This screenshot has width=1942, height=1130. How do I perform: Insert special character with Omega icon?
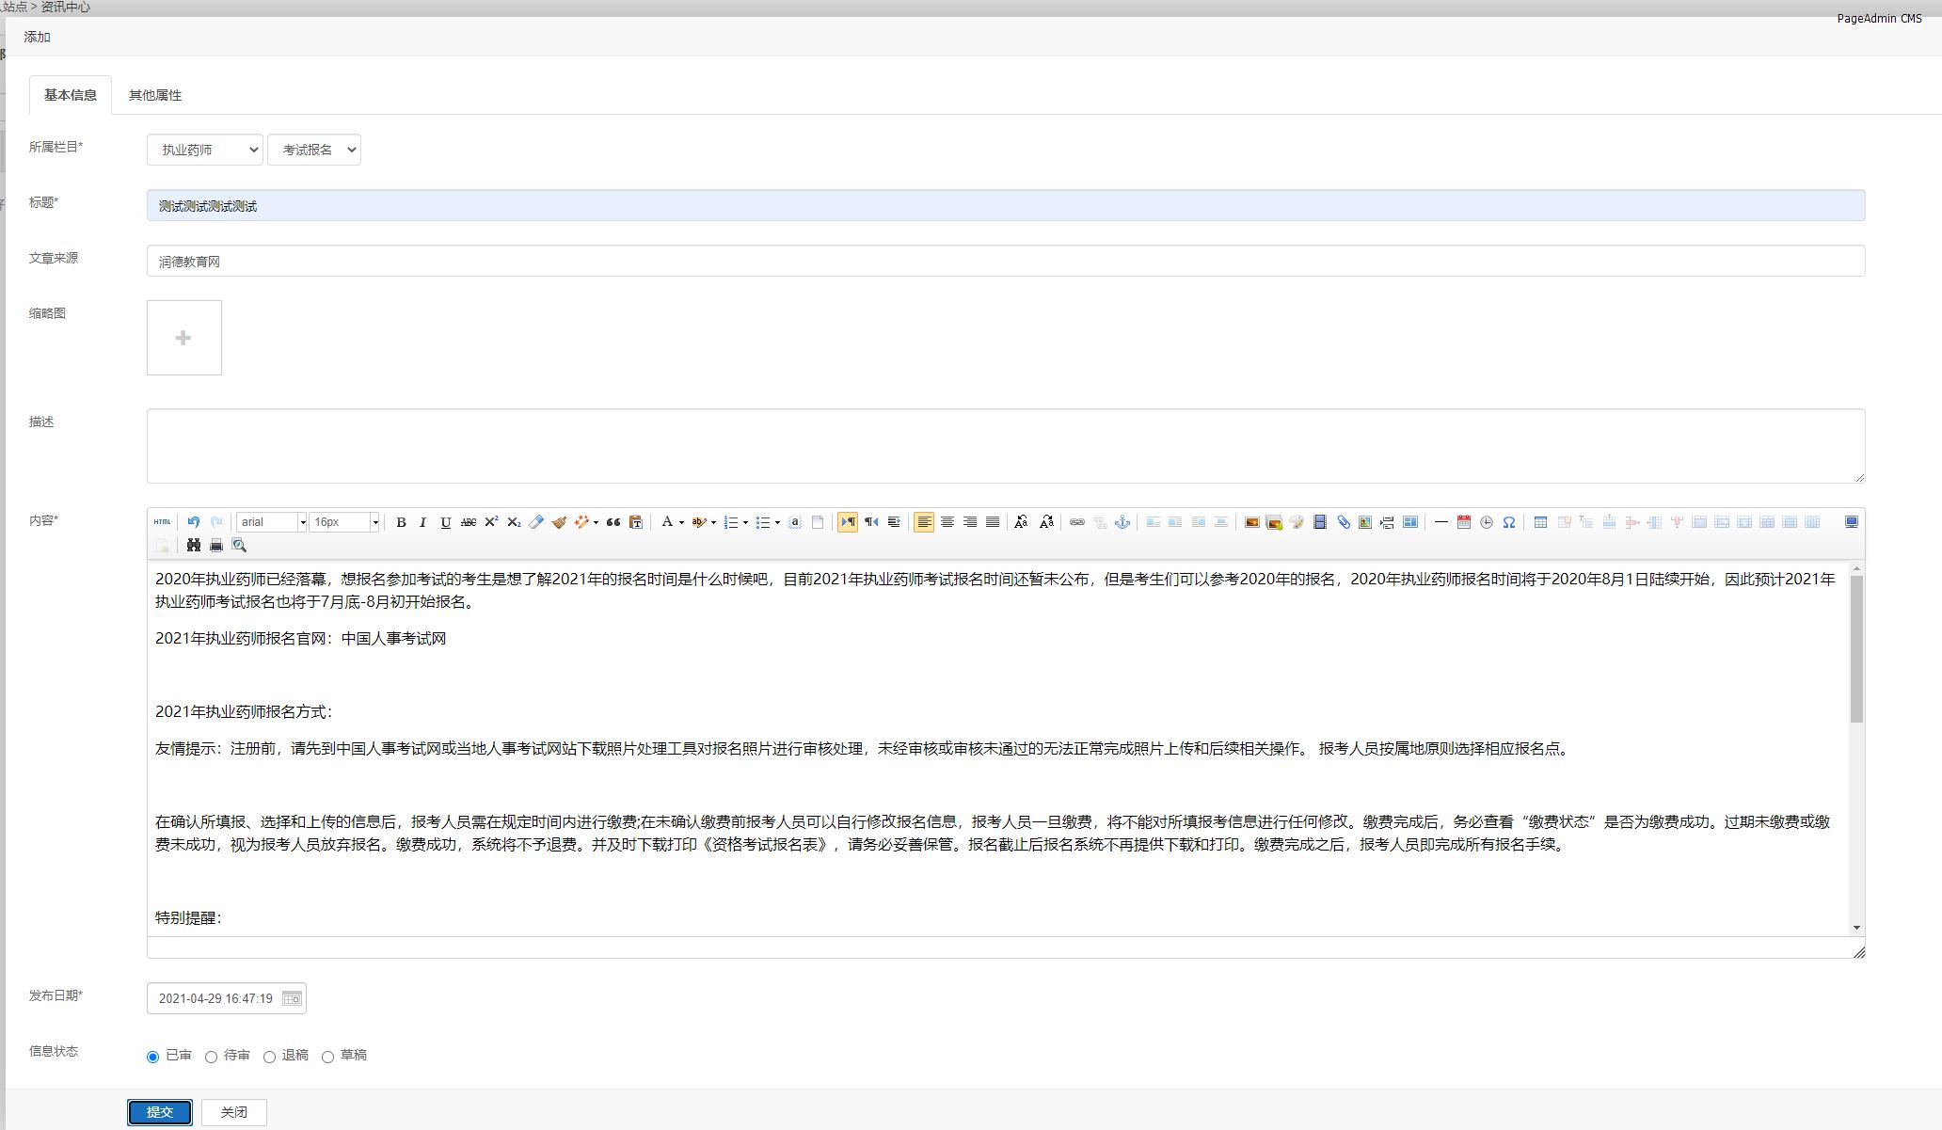pos(1509,522)
